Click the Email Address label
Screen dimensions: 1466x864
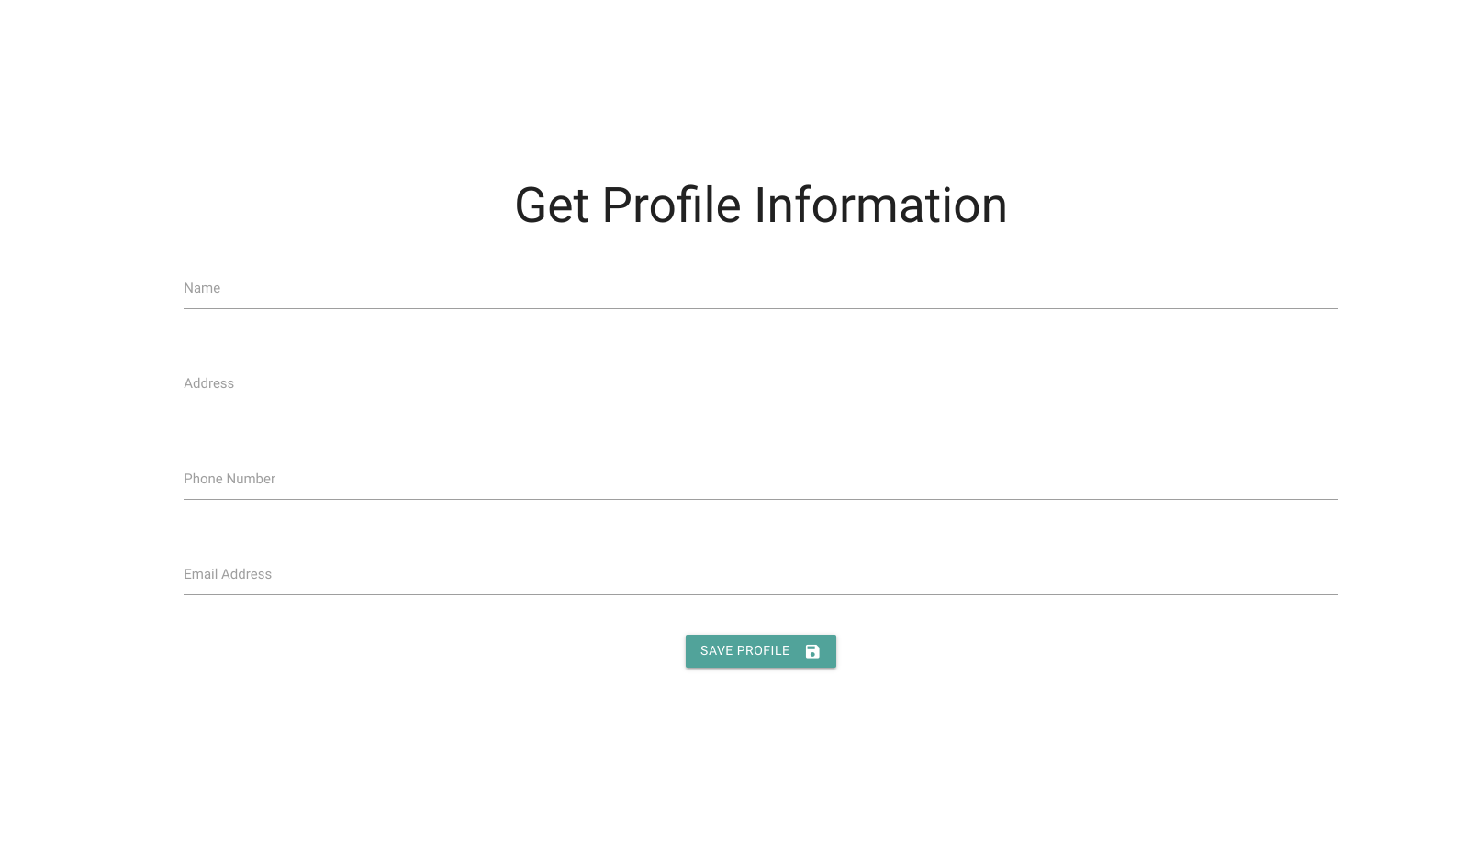[227, 574]
